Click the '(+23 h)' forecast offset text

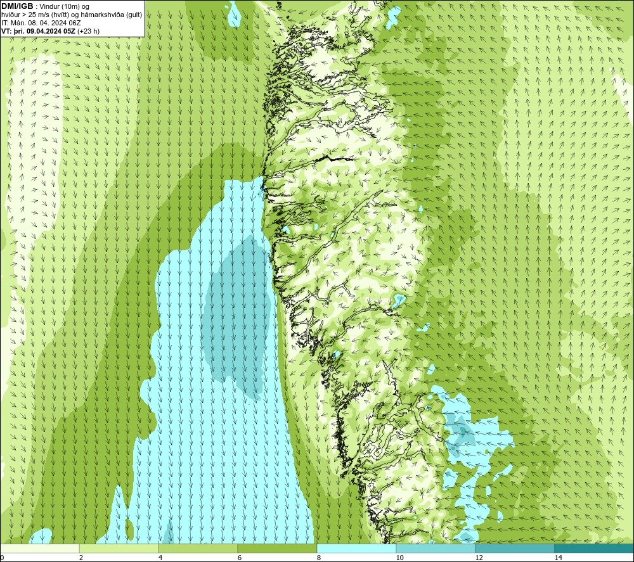click(x=88, y=31)
